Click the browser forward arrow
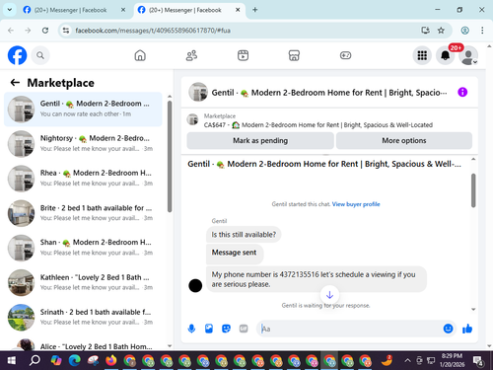 pyautogui.click(x=28, y=31)
